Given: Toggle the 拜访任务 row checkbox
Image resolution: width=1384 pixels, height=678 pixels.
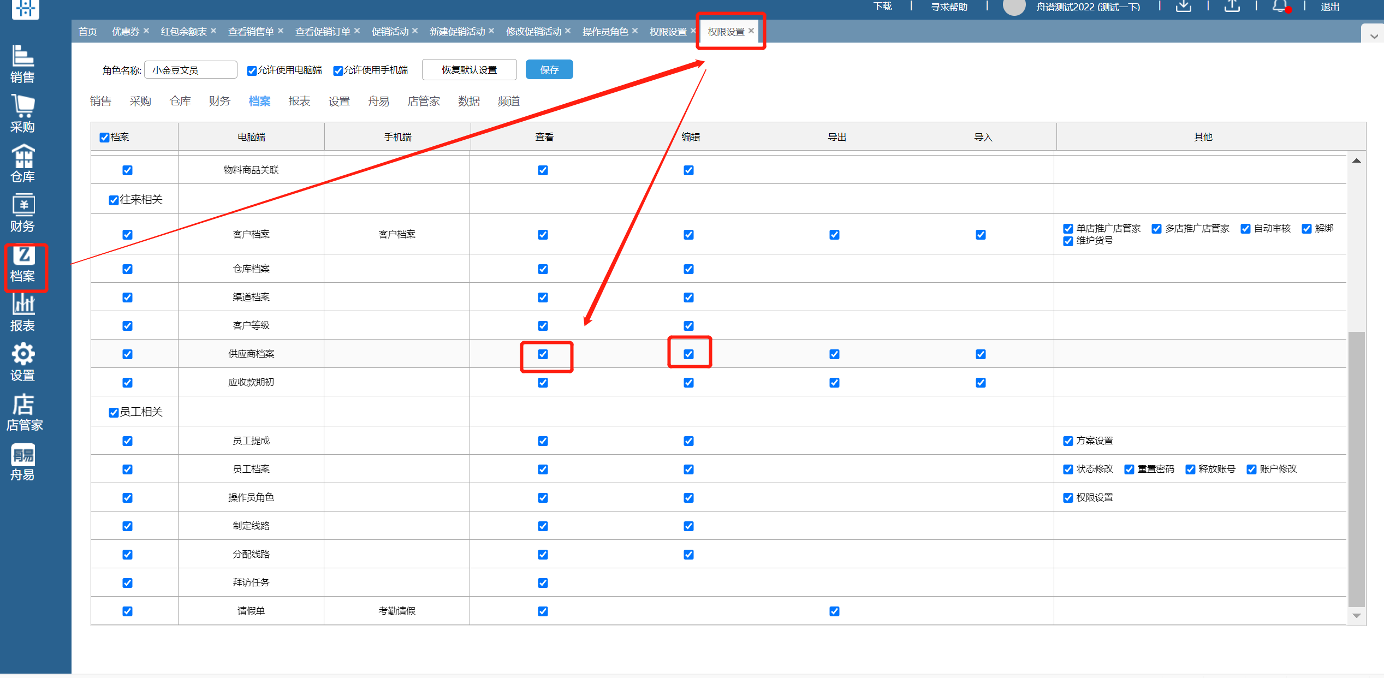Looking at the screenshot, I should point(127,583).
